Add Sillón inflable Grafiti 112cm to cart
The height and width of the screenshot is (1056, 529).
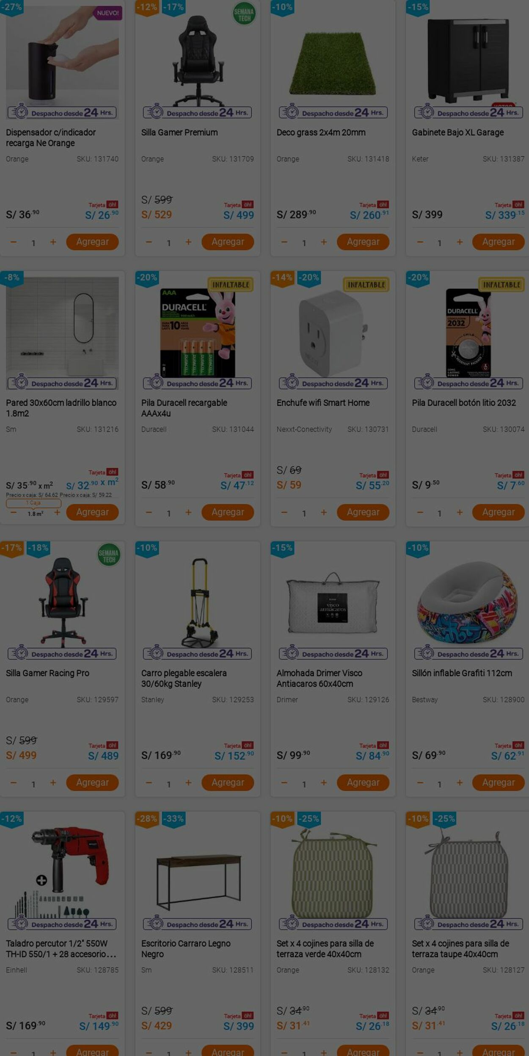pos(498,782)
